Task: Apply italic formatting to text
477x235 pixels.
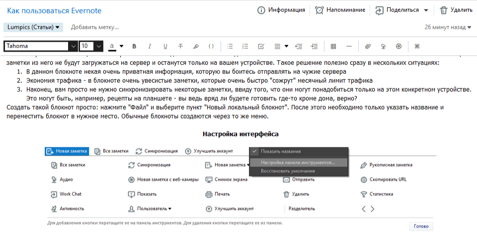Action: point(150,46)
